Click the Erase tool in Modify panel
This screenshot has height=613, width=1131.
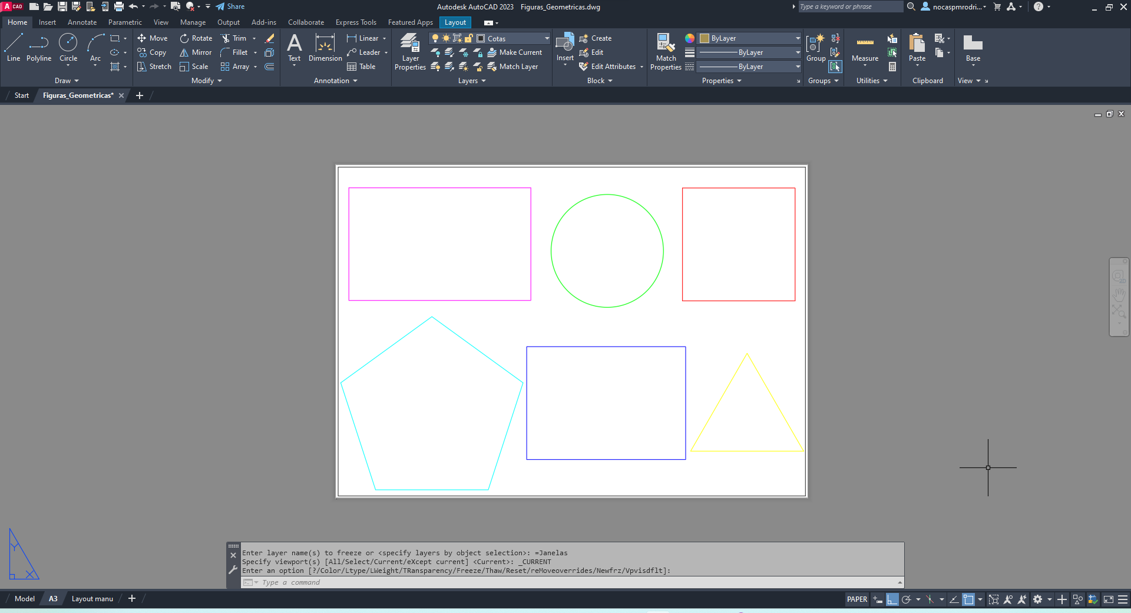270,38
